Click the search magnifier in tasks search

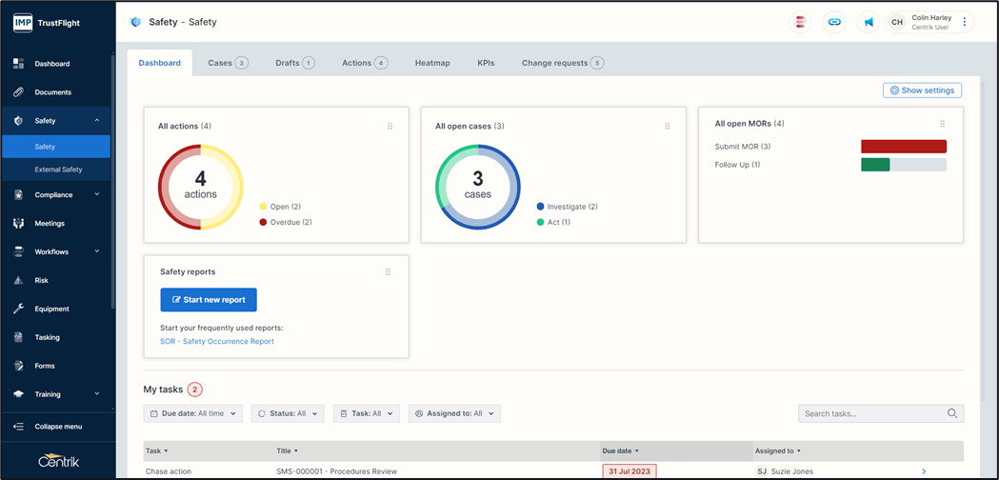point(952,413)
